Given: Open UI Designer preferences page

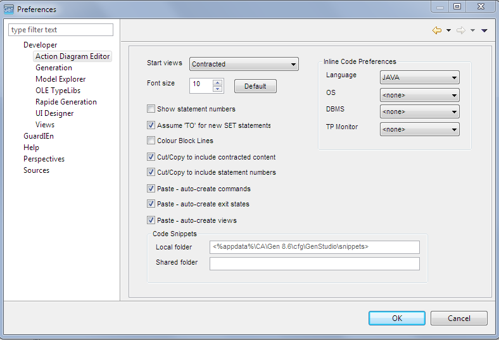Looking at the screenshot, I should point(54,113).
